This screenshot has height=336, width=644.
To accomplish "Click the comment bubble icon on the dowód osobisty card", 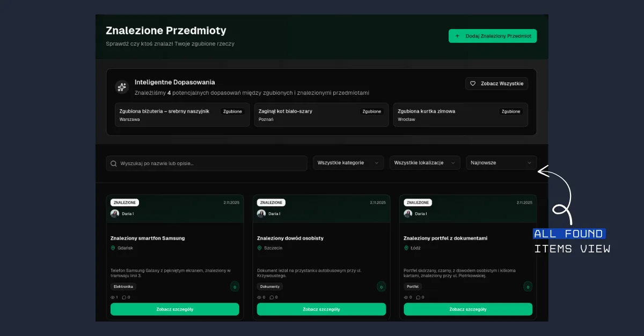I will 271,297.
